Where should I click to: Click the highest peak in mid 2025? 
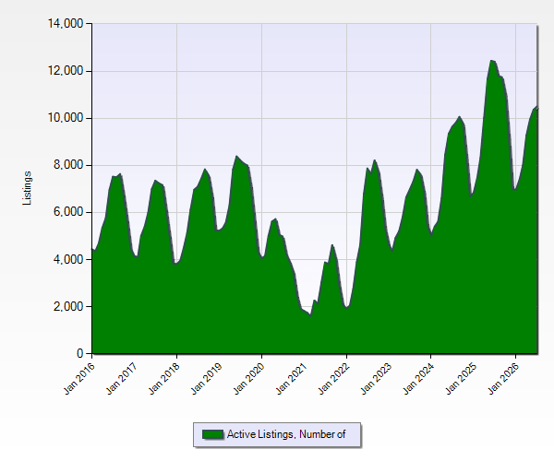pyautogui.click(x=492, y=61)
